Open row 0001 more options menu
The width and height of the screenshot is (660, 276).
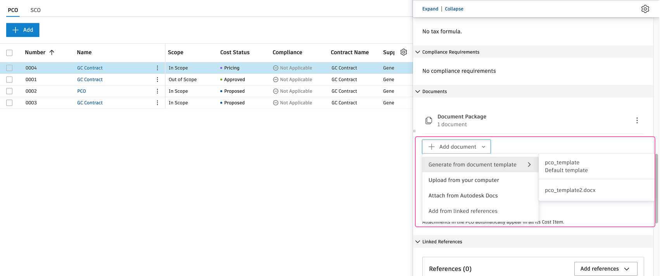[x=157, y=79]
